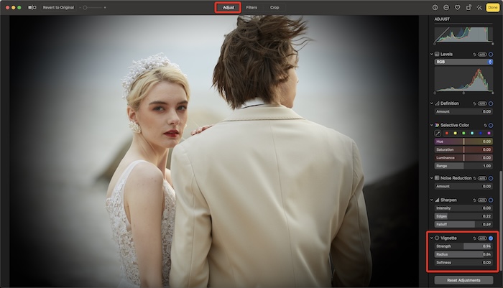Click the Definition Amount slider
Image resolution: width=503 pixels, height=288 pixels.
(463, 111)
